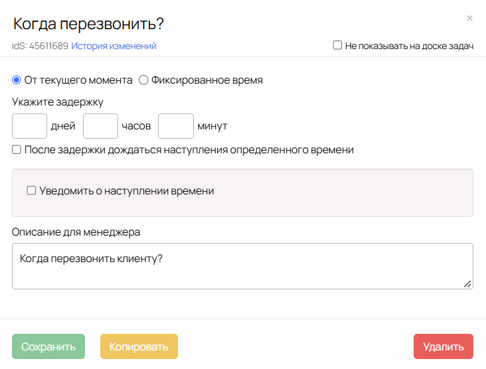
Task: Enable Не показывать на доске задач checkbox
Action: coord(337,45)
